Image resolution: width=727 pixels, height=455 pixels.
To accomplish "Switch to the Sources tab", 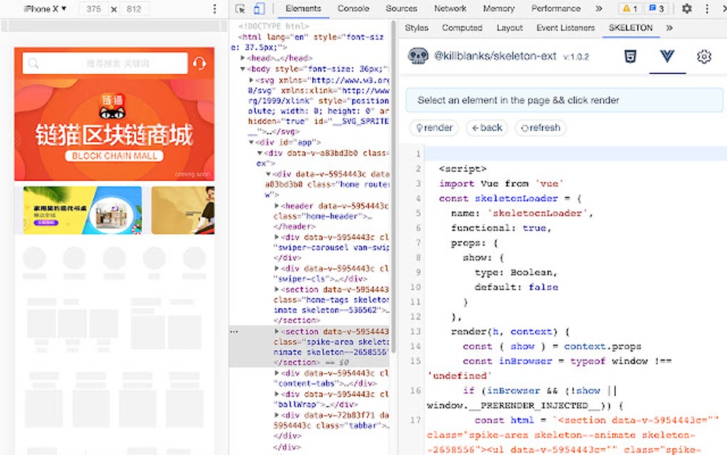I will [401, 9].
